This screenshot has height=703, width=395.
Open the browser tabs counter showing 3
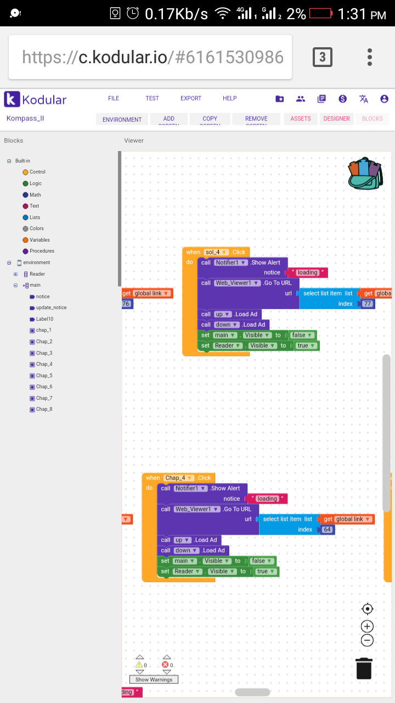pos(323,57)
